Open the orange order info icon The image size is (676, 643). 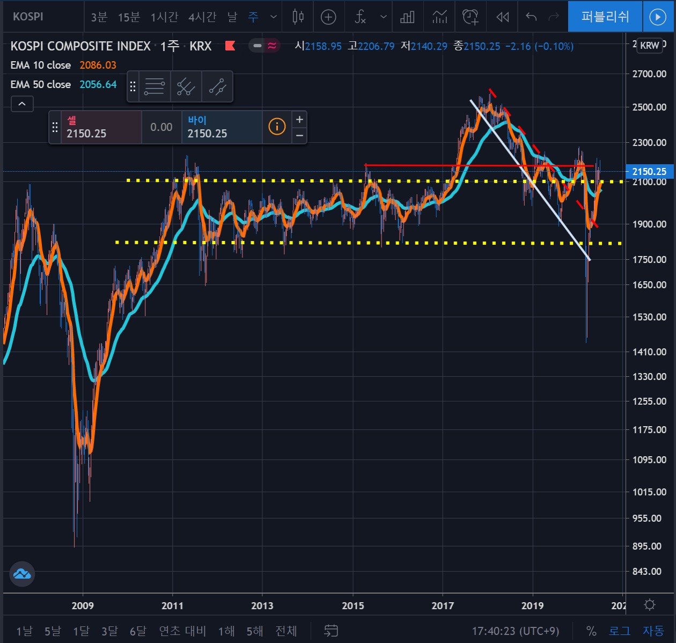pos(277,127)
